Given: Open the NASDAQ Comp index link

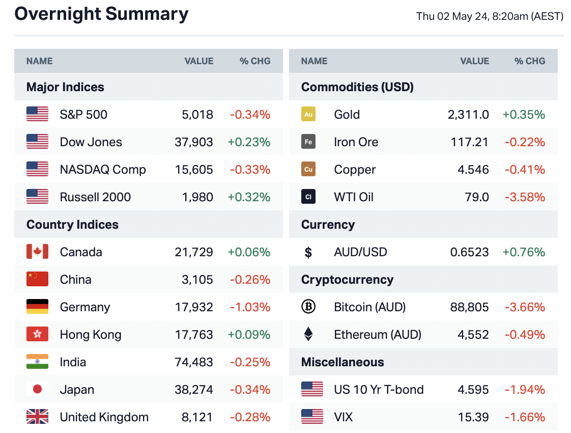Looking at the screenshot, I should click(103, 170).
